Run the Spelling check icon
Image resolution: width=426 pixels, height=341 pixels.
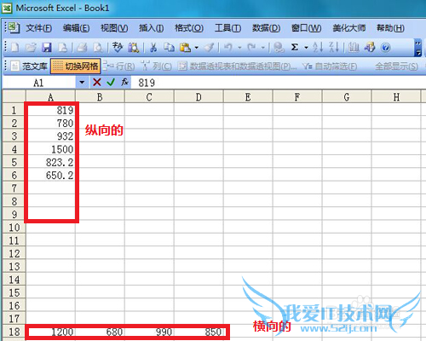point(117,47)
